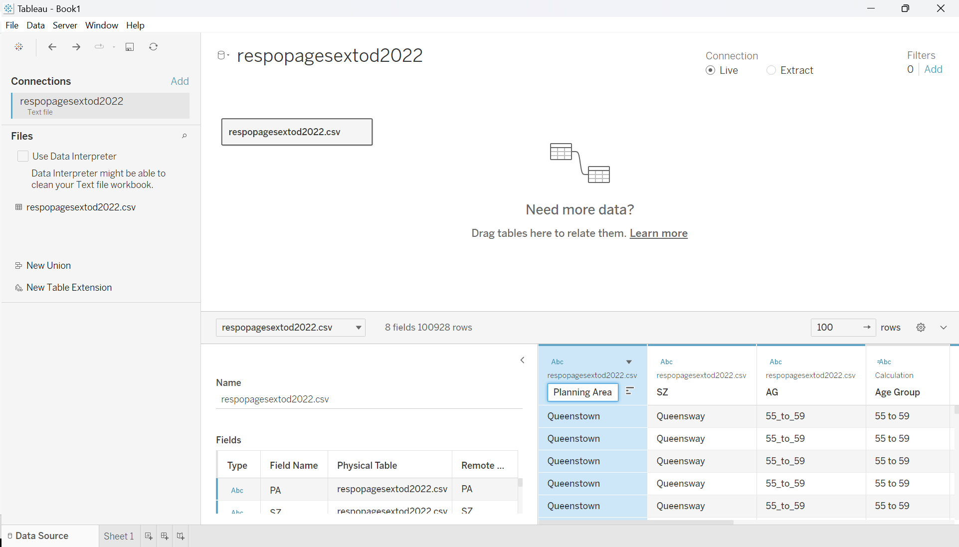Enable the Use Data Interpreter checkbox

coord(23,156)
